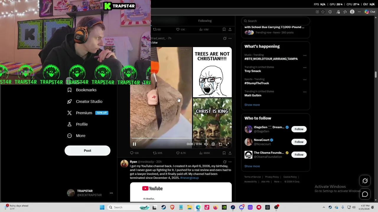View analytics for 1.1M views post
Viewport: 378px width, 212px height.
click(204, 29)
